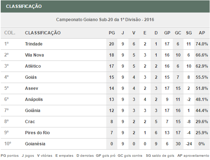210x160 pixels.
Task: Click team name Atlético
Action: tap(33, 66)
